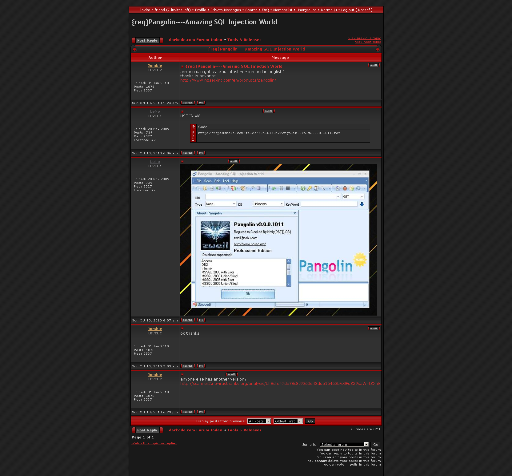This screenshot has height=476, width=512.
Task: Quote Jumbie's 'ok thanks' post
Action: [374, 329]
